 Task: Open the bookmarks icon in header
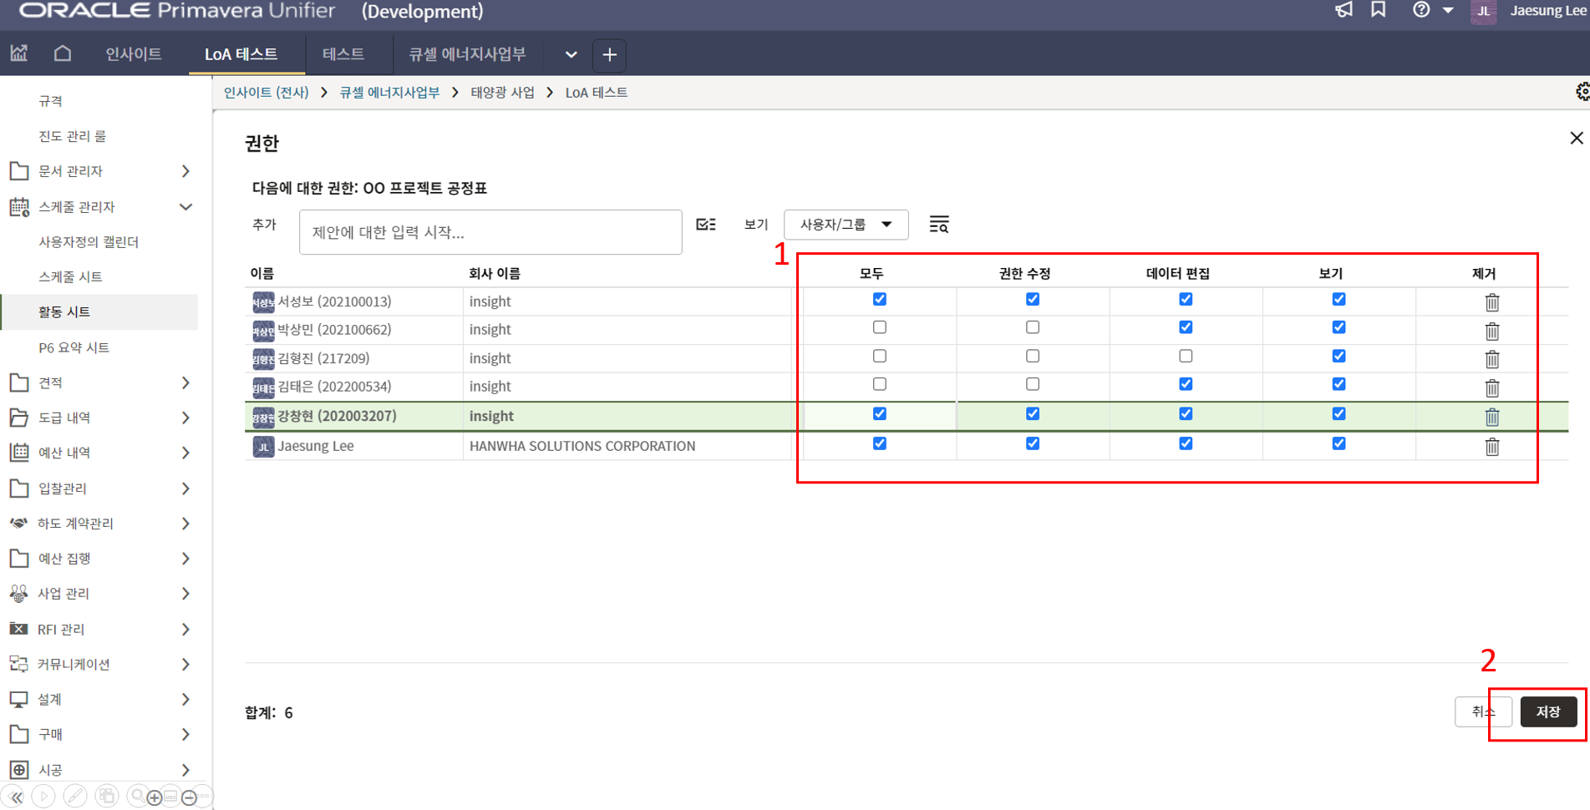pyautogui.click(x=1379, y=10)
